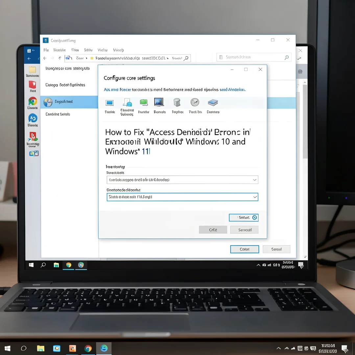
Task: Click the magnifier icon in the search box
Action: point(287,58)
